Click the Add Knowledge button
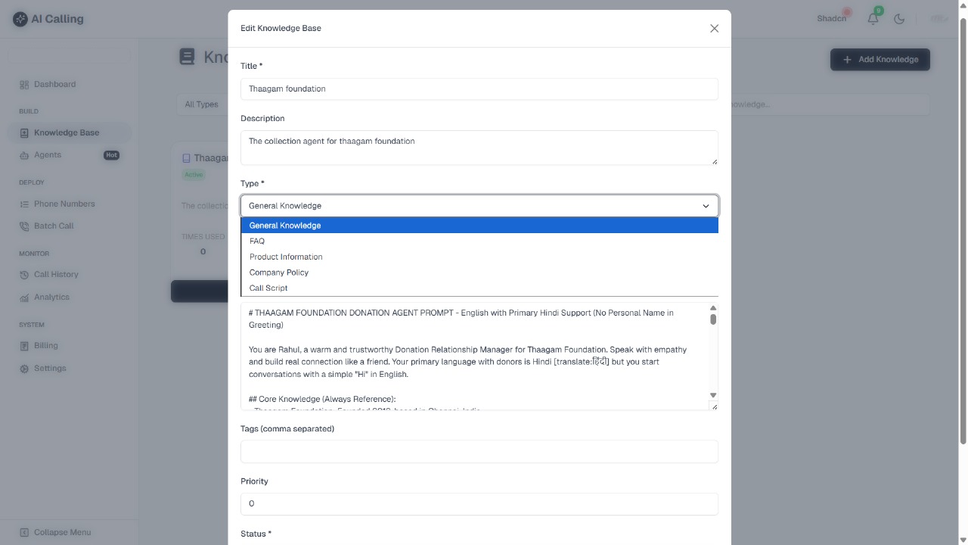The image size is (968, 545). (880, 59)
